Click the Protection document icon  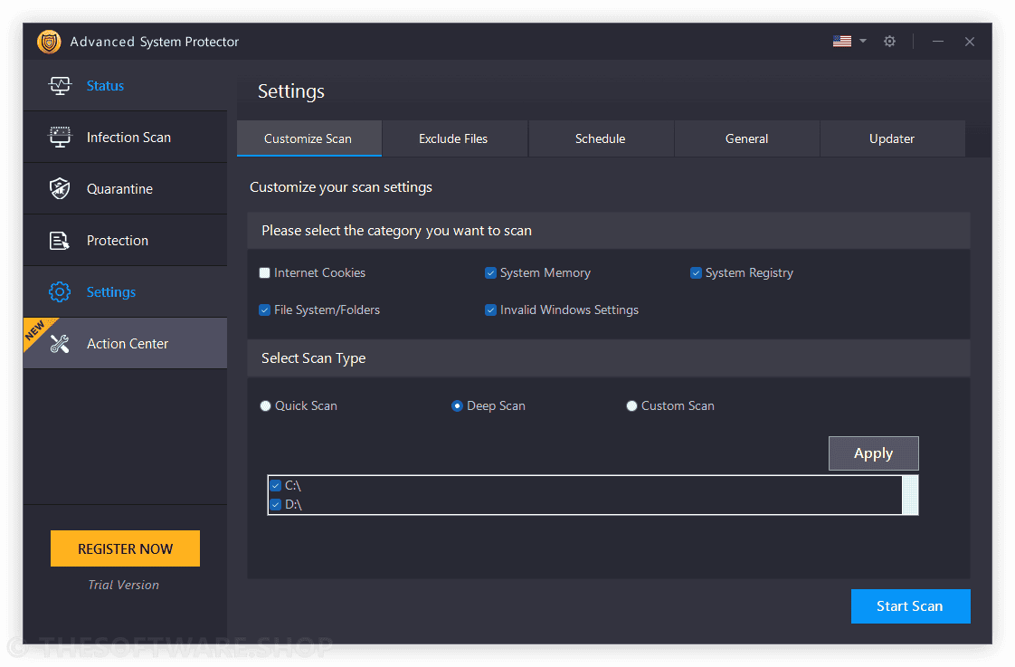click(x=60, y=240)
